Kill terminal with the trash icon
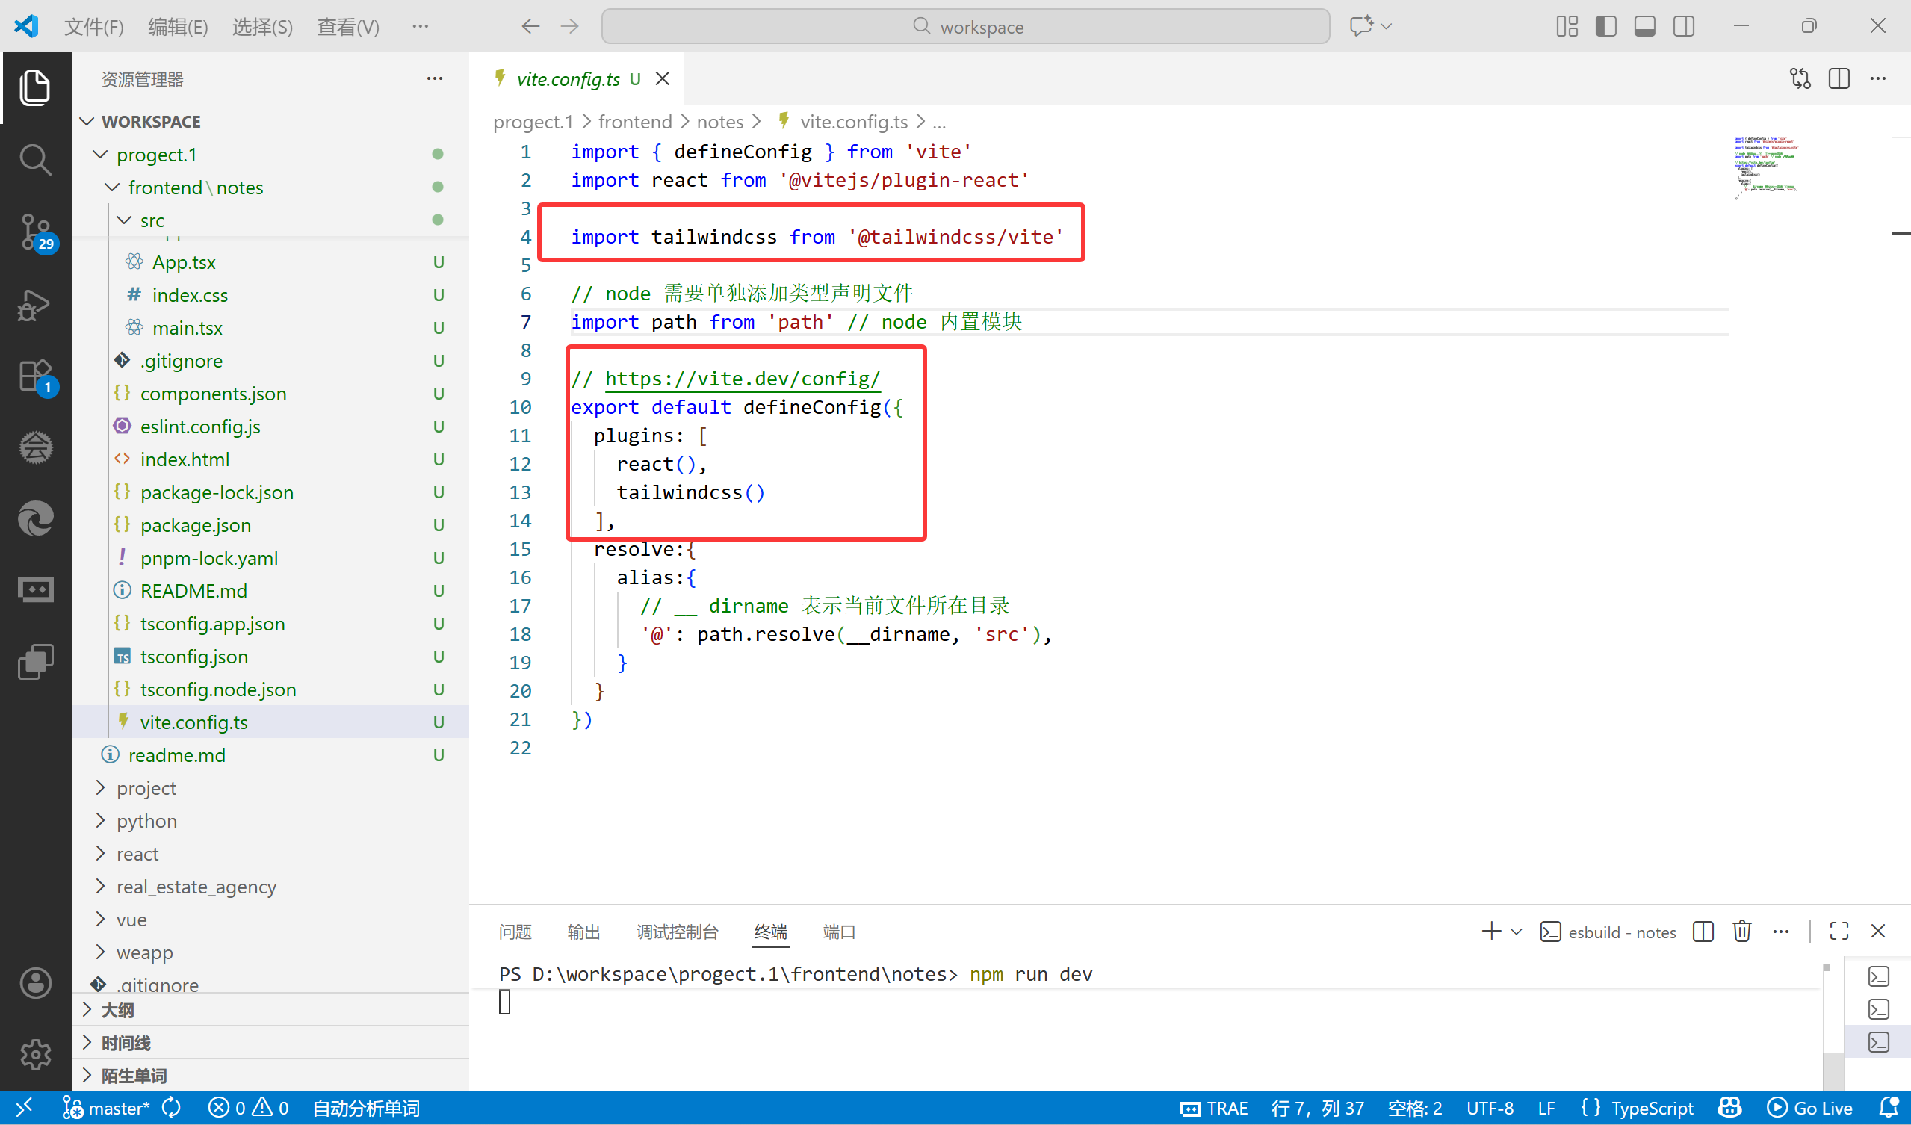This screenshot has width=1911, height=1125. (1741, 931)
